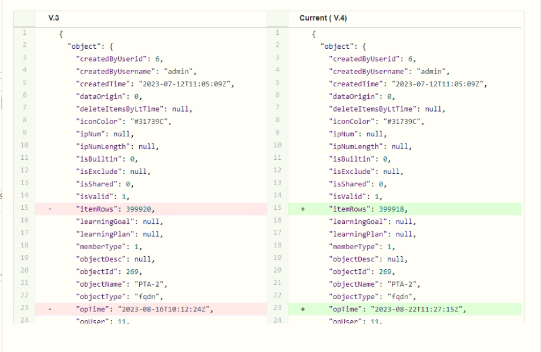Click line number 23 in the Current gutter

pyautogui.click(x=277, y=309)
